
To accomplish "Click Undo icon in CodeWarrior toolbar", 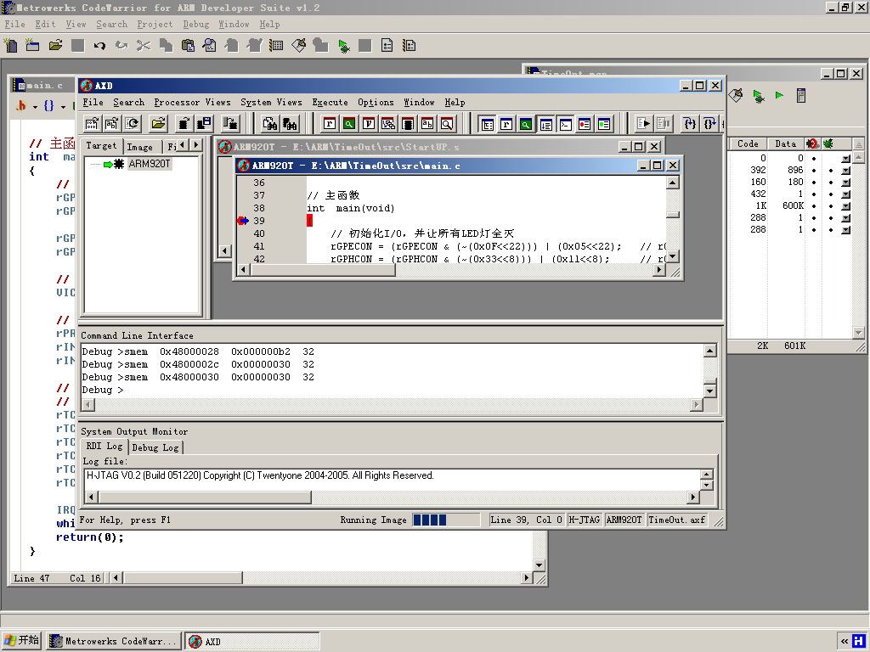I will (x=99, y=46).
